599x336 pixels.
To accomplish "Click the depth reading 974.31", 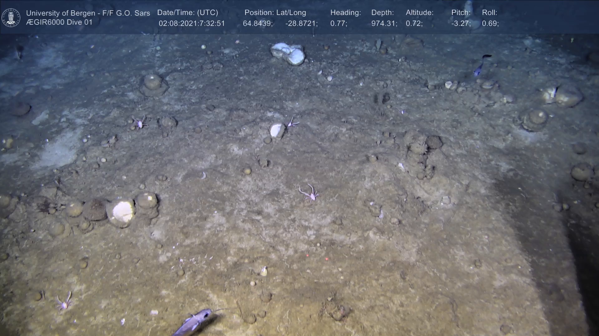I will pos(384,24).
